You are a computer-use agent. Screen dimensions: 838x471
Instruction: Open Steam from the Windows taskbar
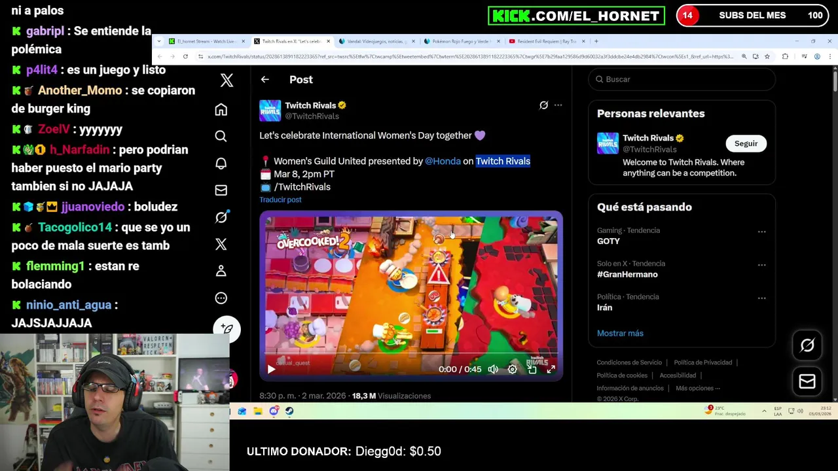[x=289, y=411]
